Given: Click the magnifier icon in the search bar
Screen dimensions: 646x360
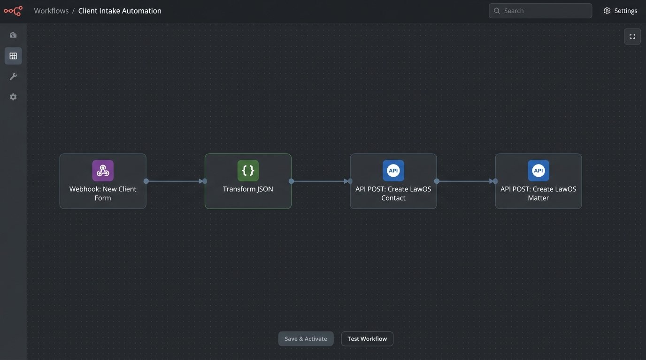Looking at the screenshot, I should click(497, 10).
